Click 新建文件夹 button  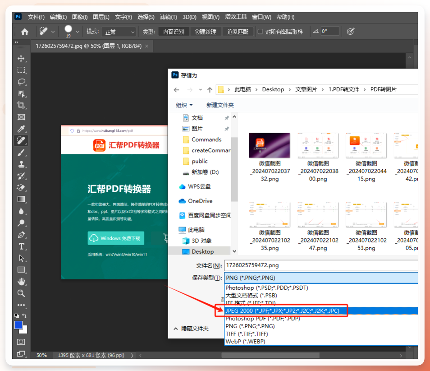(220, 105)
